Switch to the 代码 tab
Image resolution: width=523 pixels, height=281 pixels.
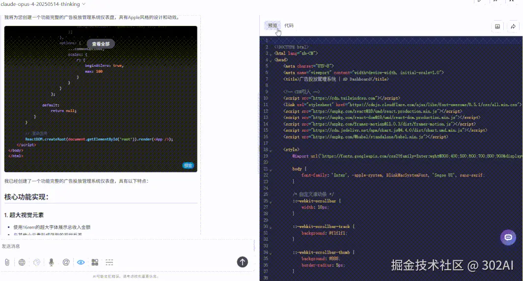[289, 26]
